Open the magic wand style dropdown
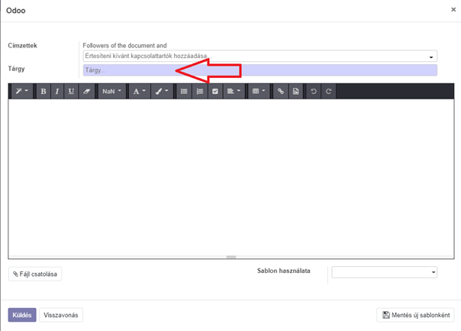The width and height of the screenshot is (461, 331). (22, 91)
